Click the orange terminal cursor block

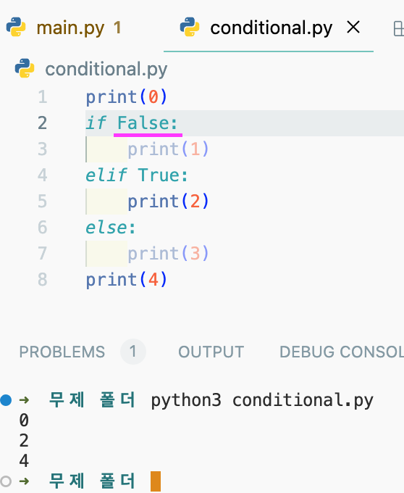(x=156, y=481)
